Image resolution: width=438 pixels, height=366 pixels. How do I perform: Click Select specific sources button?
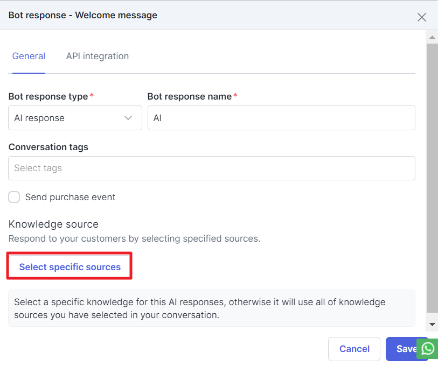pyautogui.click(x=69, y=267)
